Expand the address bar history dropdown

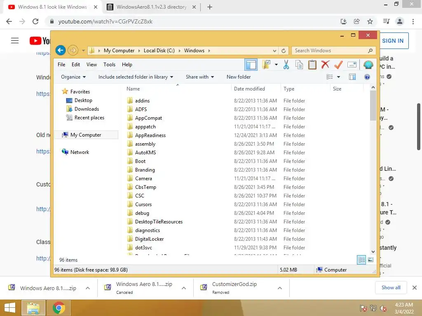click(274, 51)
